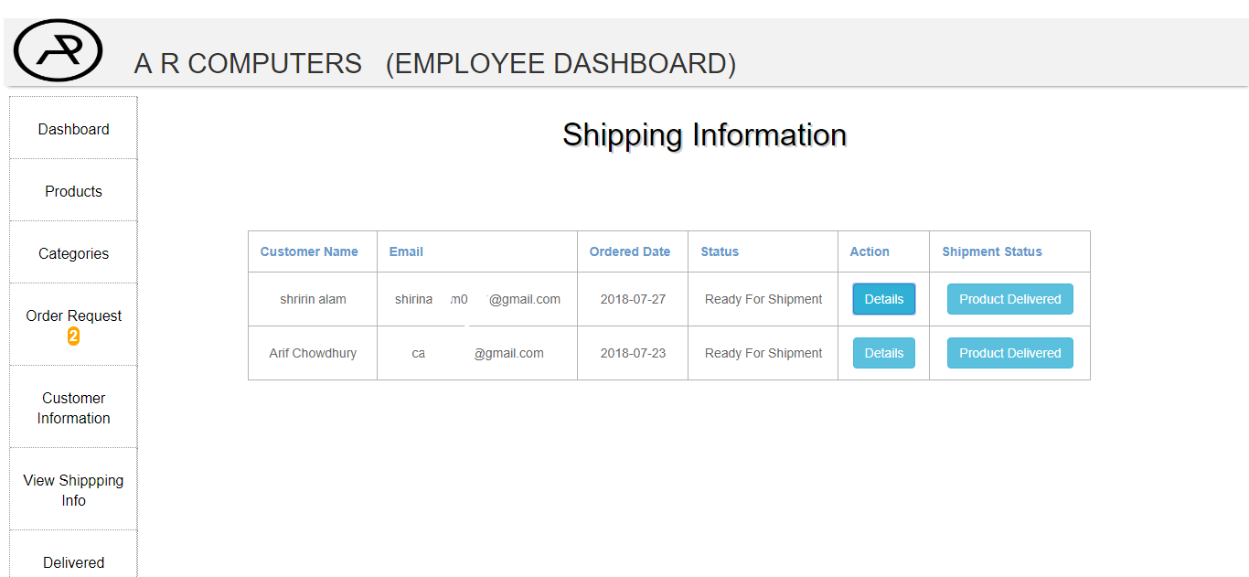Select Dashboard in the sidebar
This screenshot has height=577, width=1249.
pos(73,129)
